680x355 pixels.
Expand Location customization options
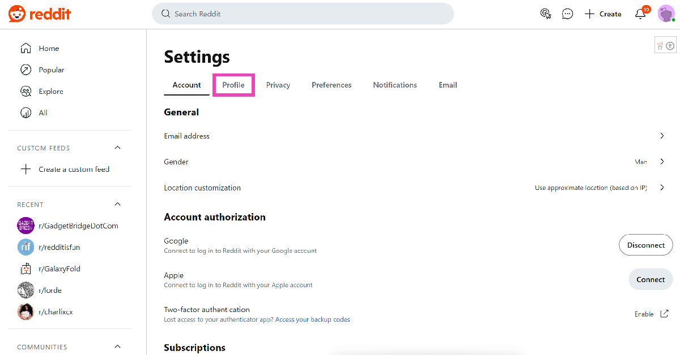[x=662, y=188]
